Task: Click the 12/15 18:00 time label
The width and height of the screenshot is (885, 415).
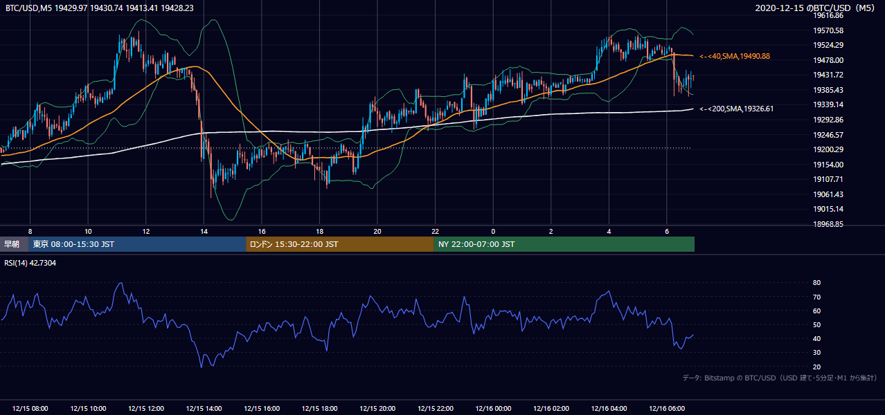Action: pos(319,408)
